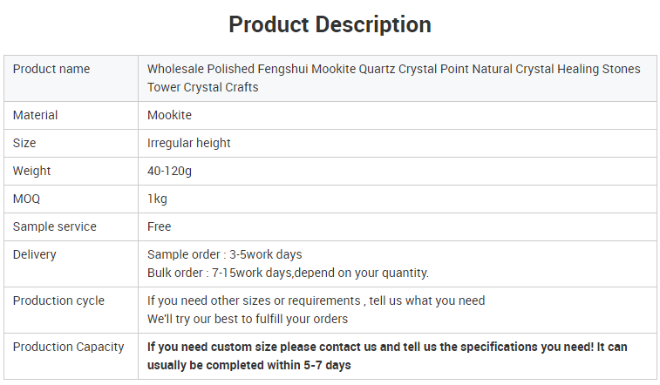
Task: Click the Sample order 3-5work days line
Action: pyautogui.click(x=224, y=254)
